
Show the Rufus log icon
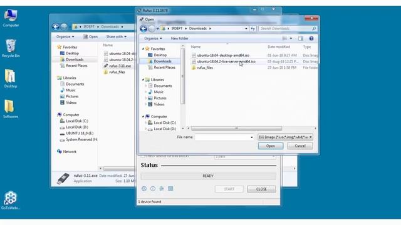click(x=170, y=189)
